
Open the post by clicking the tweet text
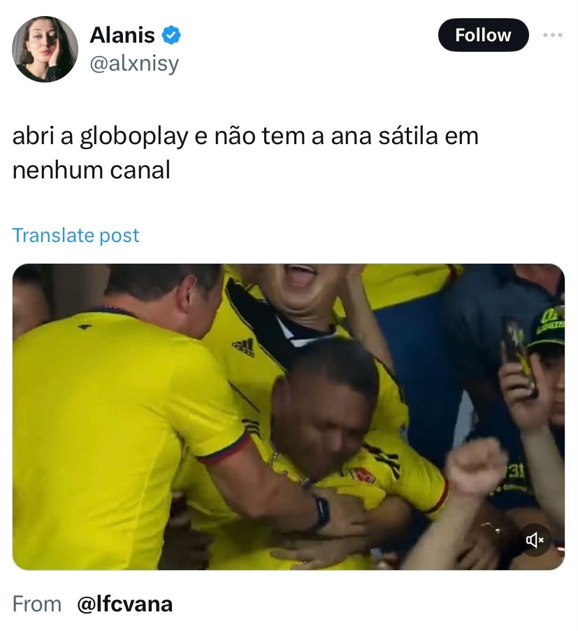tap(245, 153)
